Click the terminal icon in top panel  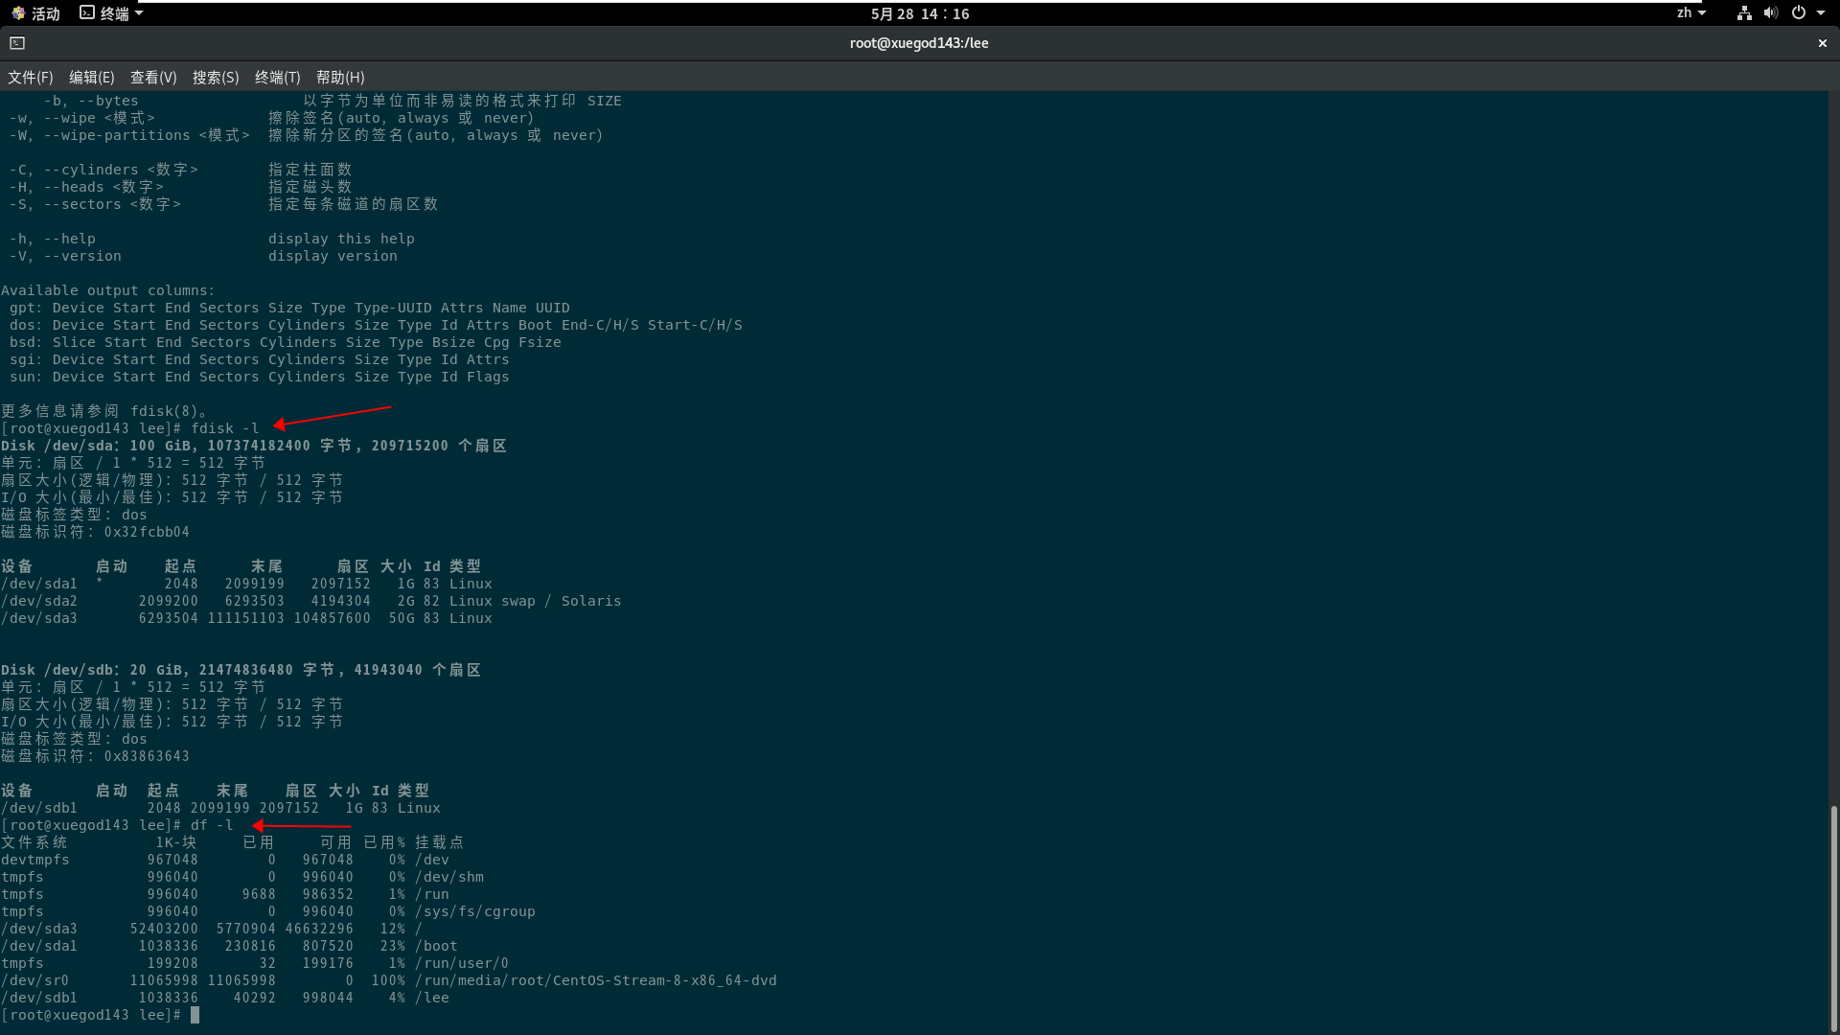point(87,12)
